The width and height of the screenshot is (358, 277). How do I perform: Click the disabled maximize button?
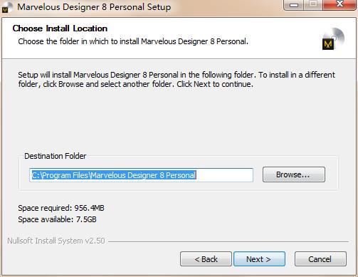click(x=313, y=4)
